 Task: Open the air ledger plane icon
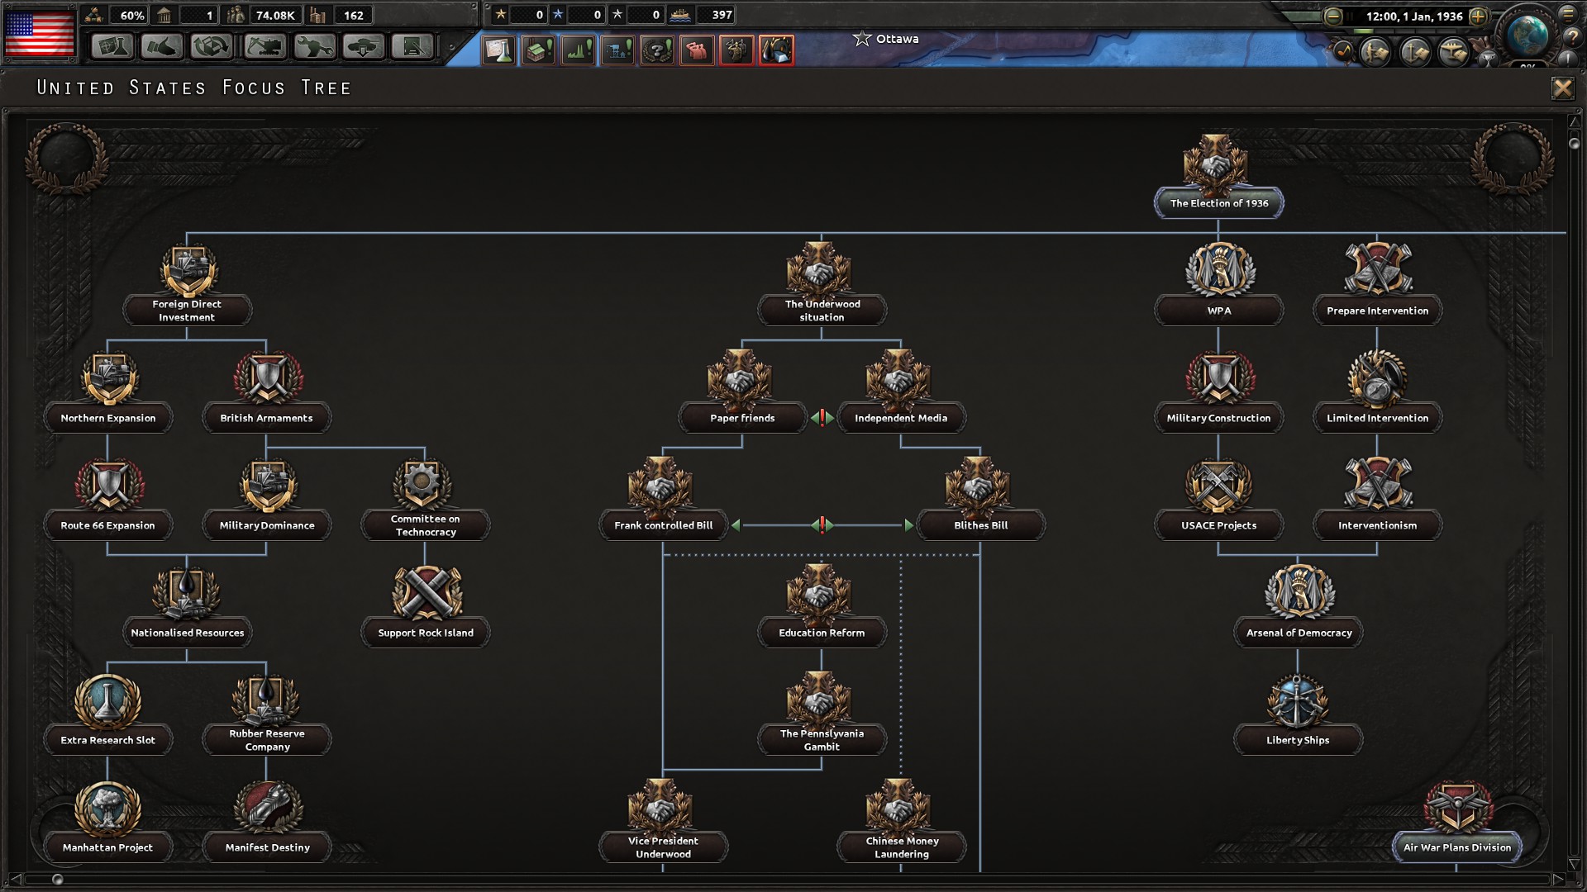click(x=1454, y=52)
